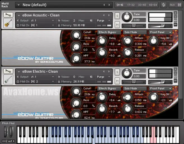Image resolution: width=184 pixels, height=144 pixels.
Task: Open Purge menu for eBow Acoustic
Action: pyautogui.click(x=104, y=21)
